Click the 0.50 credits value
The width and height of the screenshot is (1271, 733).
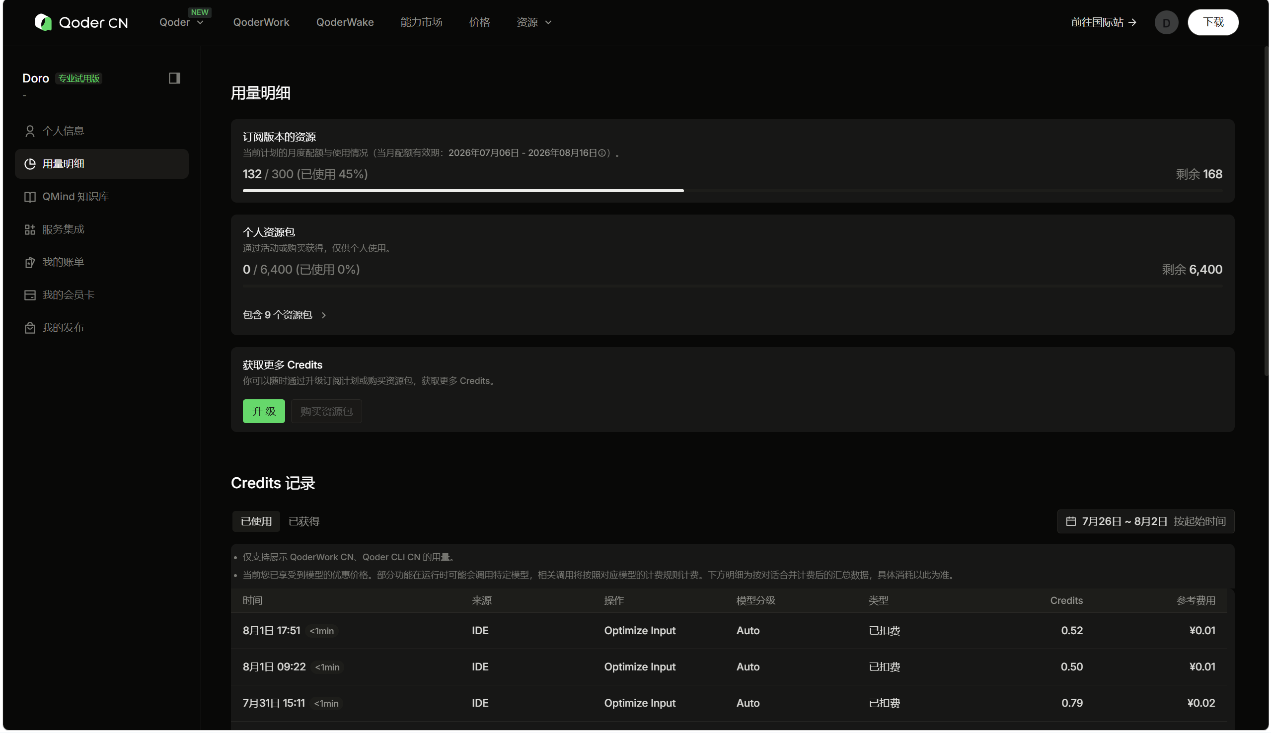click(1072, 667)
